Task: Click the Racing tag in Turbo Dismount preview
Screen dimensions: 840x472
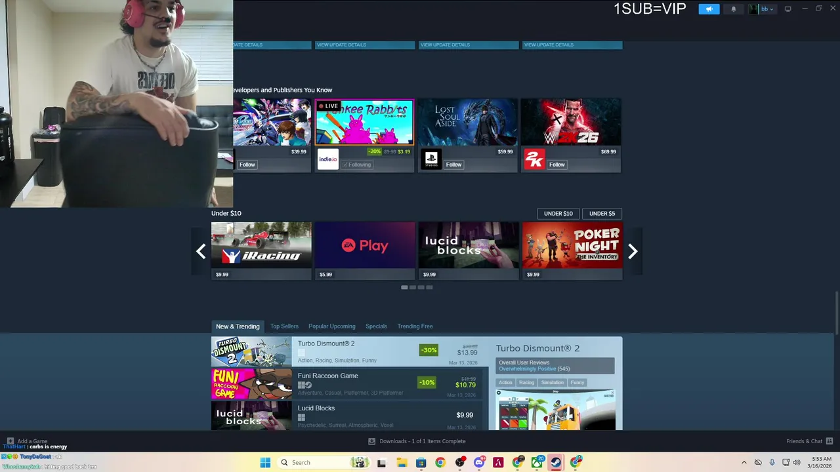Action: pyautogui.click(x=526, y=383)
